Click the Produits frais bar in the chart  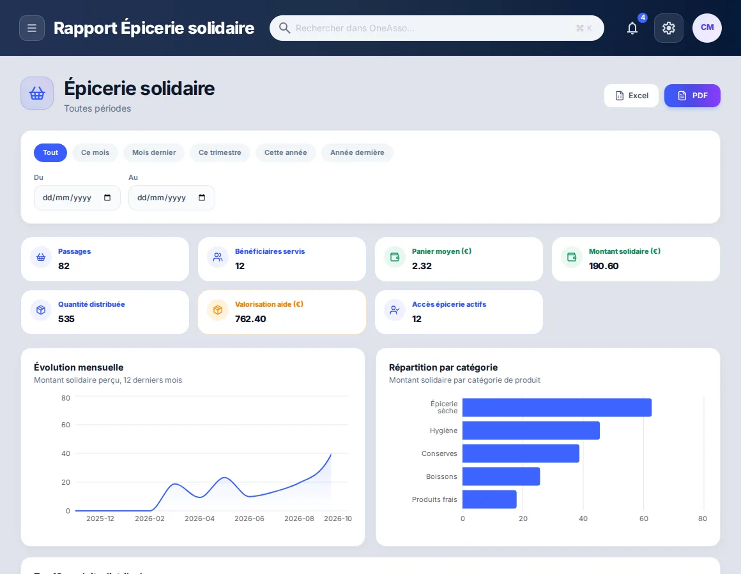(x=489, y=499)
